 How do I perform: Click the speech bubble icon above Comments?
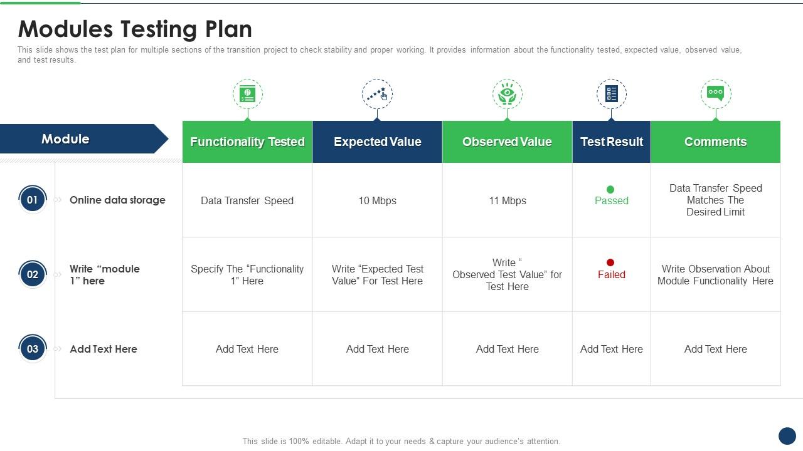click(716, 93)
